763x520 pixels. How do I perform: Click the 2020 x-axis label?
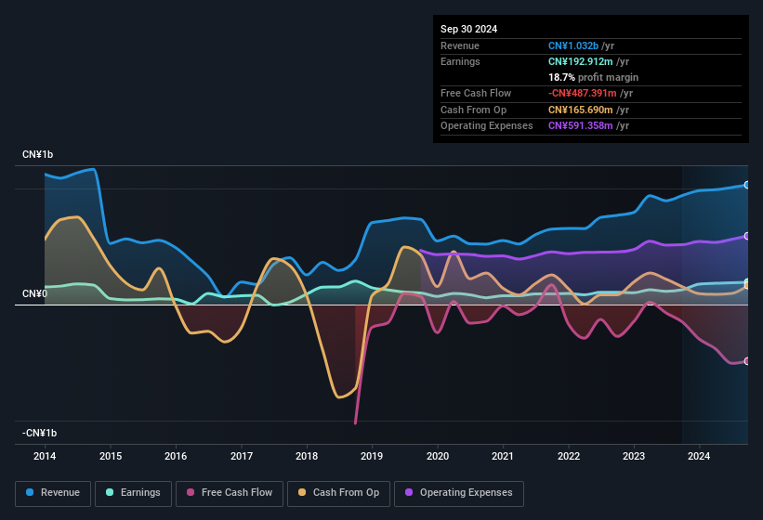[438, 456]
